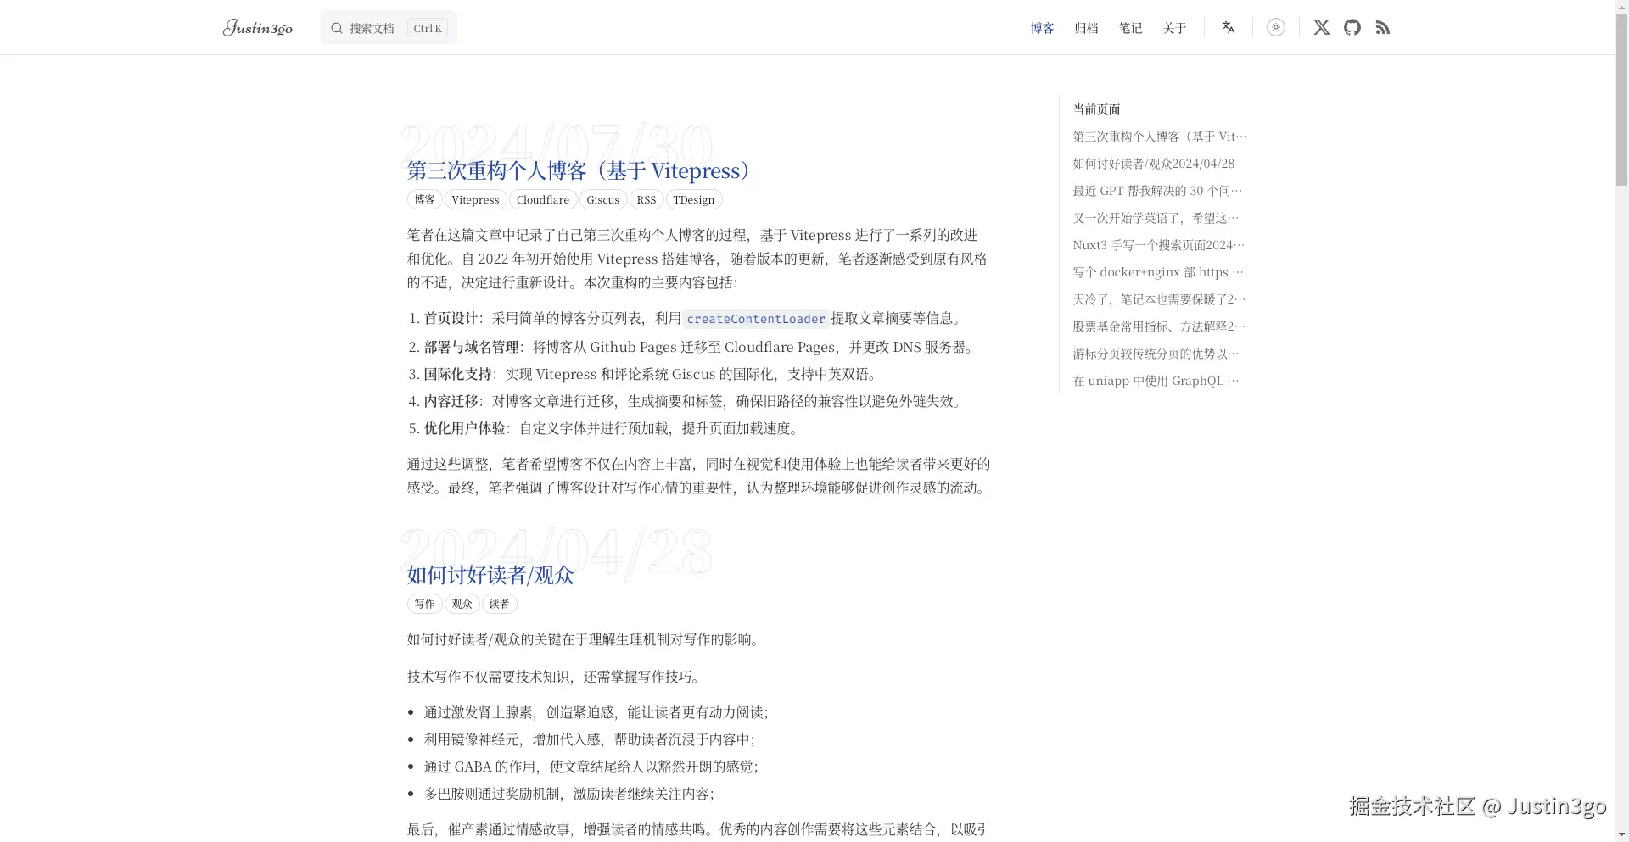This screenshot has height=842, width=1629.
Task: Click the page vertical scrollbar thumb
Action: [x=1621, y=100]
